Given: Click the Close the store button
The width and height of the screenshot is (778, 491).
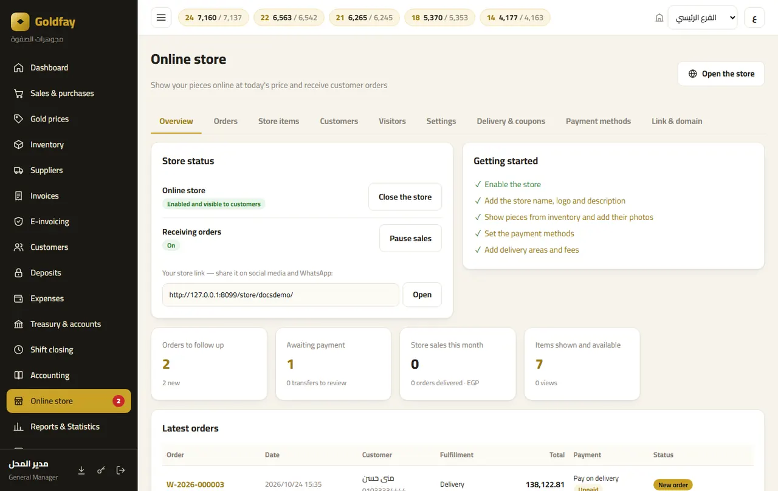Looking at the screenshot, I should coord(405,197).
